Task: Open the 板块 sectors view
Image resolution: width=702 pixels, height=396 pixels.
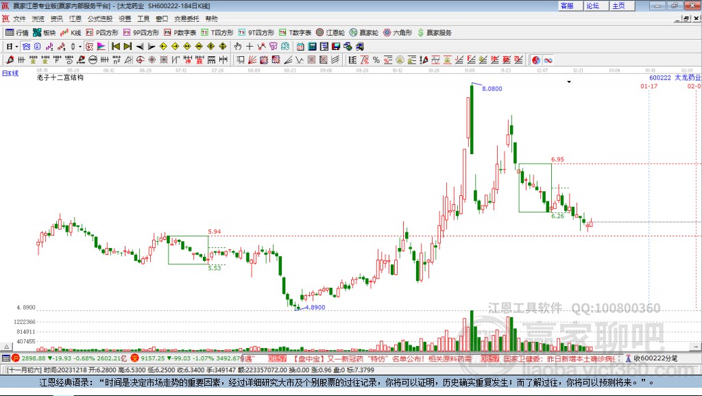Action: click(44, 32)
